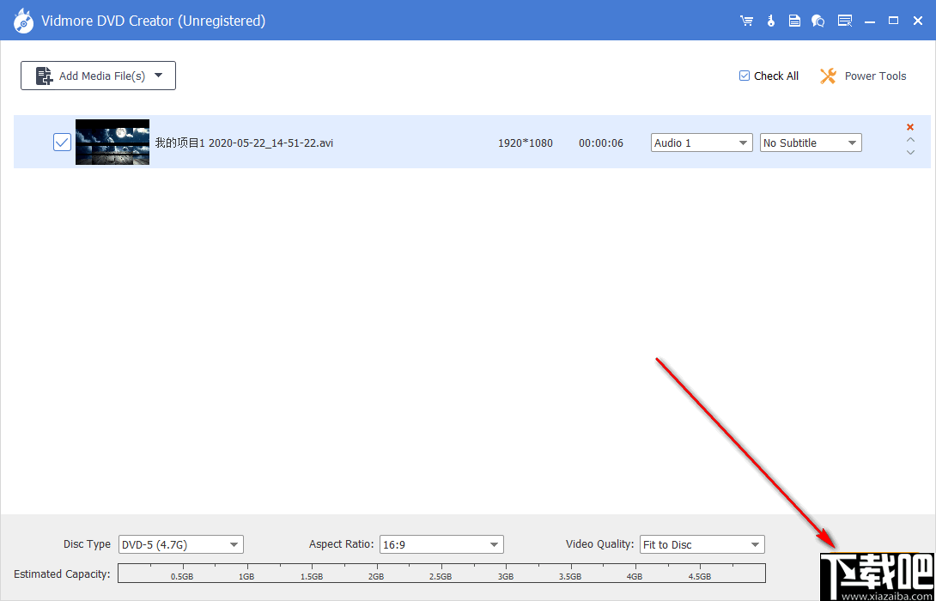Toggle checkbox beside 我的项目1 video
This screenshot has width=936, height=601.
tap(61, 142)
